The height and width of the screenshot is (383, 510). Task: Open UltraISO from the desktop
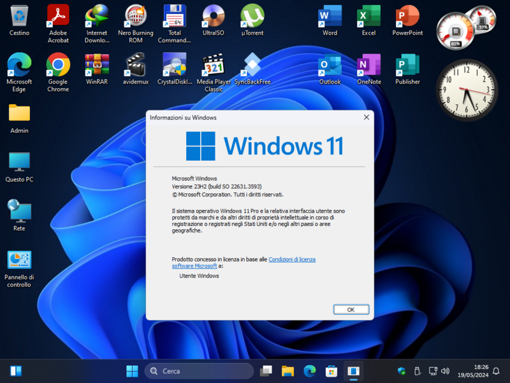click(213, 16)
